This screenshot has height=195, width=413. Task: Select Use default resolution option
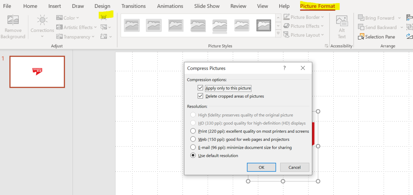click(193, 155)
